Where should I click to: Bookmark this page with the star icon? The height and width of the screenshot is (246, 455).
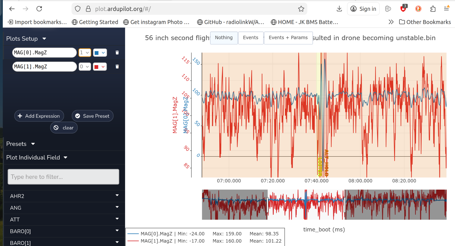pyautogui.click(x=301, y=9)
